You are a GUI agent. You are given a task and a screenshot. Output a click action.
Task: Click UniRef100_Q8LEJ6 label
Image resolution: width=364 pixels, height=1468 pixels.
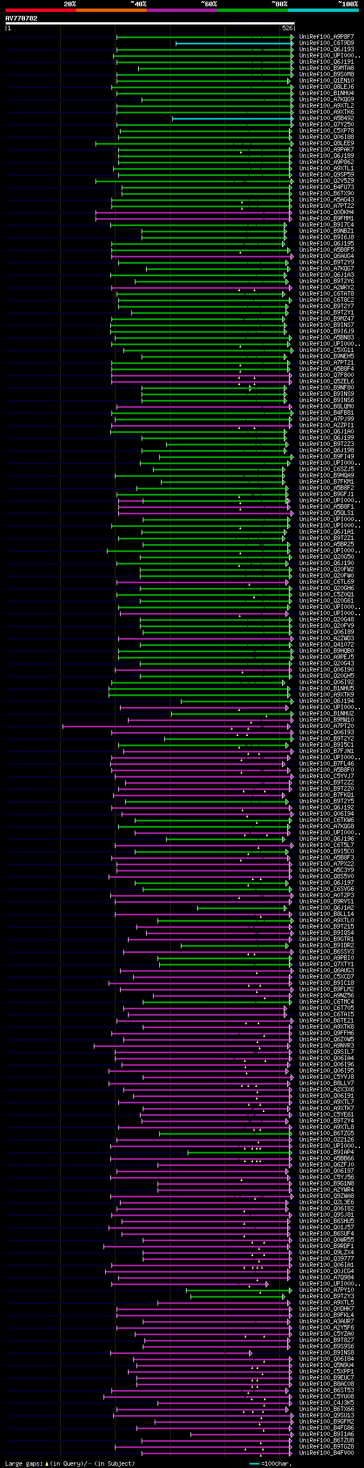(326, 87)
